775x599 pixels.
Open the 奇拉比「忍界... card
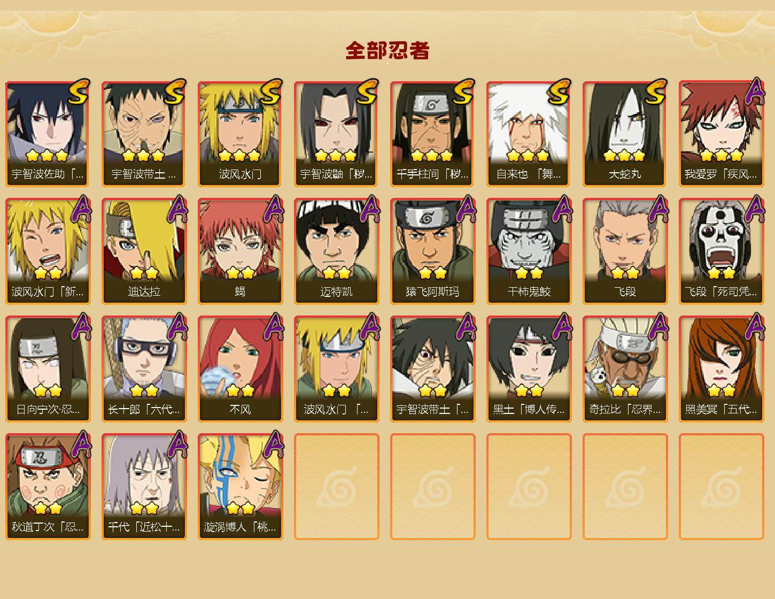625,369
